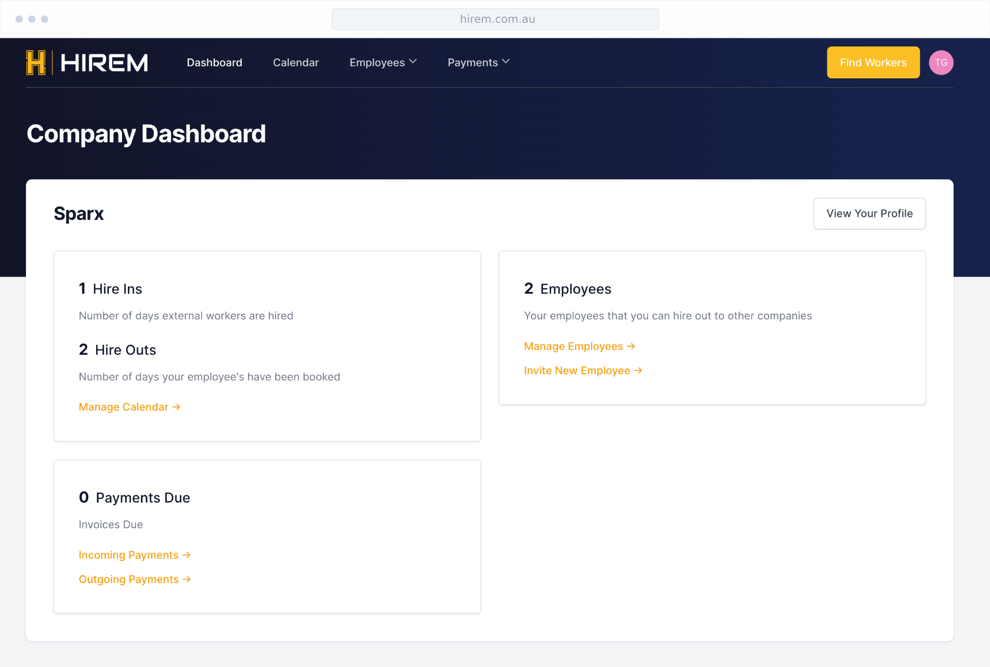Click the HIREM wordmark text

tap(105, 62)
